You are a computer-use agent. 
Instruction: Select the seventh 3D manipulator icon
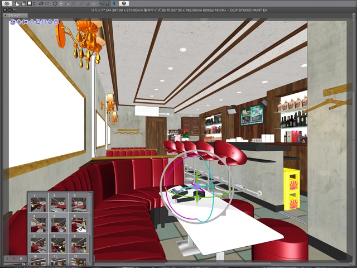(50, 22)
